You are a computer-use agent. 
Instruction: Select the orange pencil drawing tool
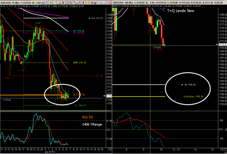pos(55,3)
